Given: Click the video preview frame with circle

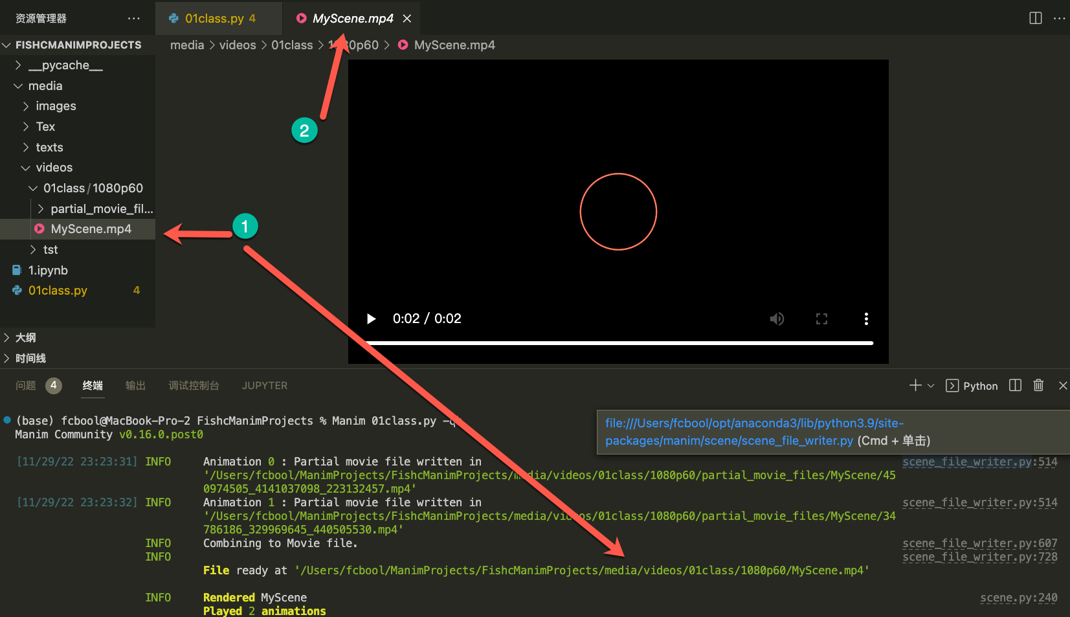Looking at the screenshot, I should pyautogui.click(x=618, y=212).
